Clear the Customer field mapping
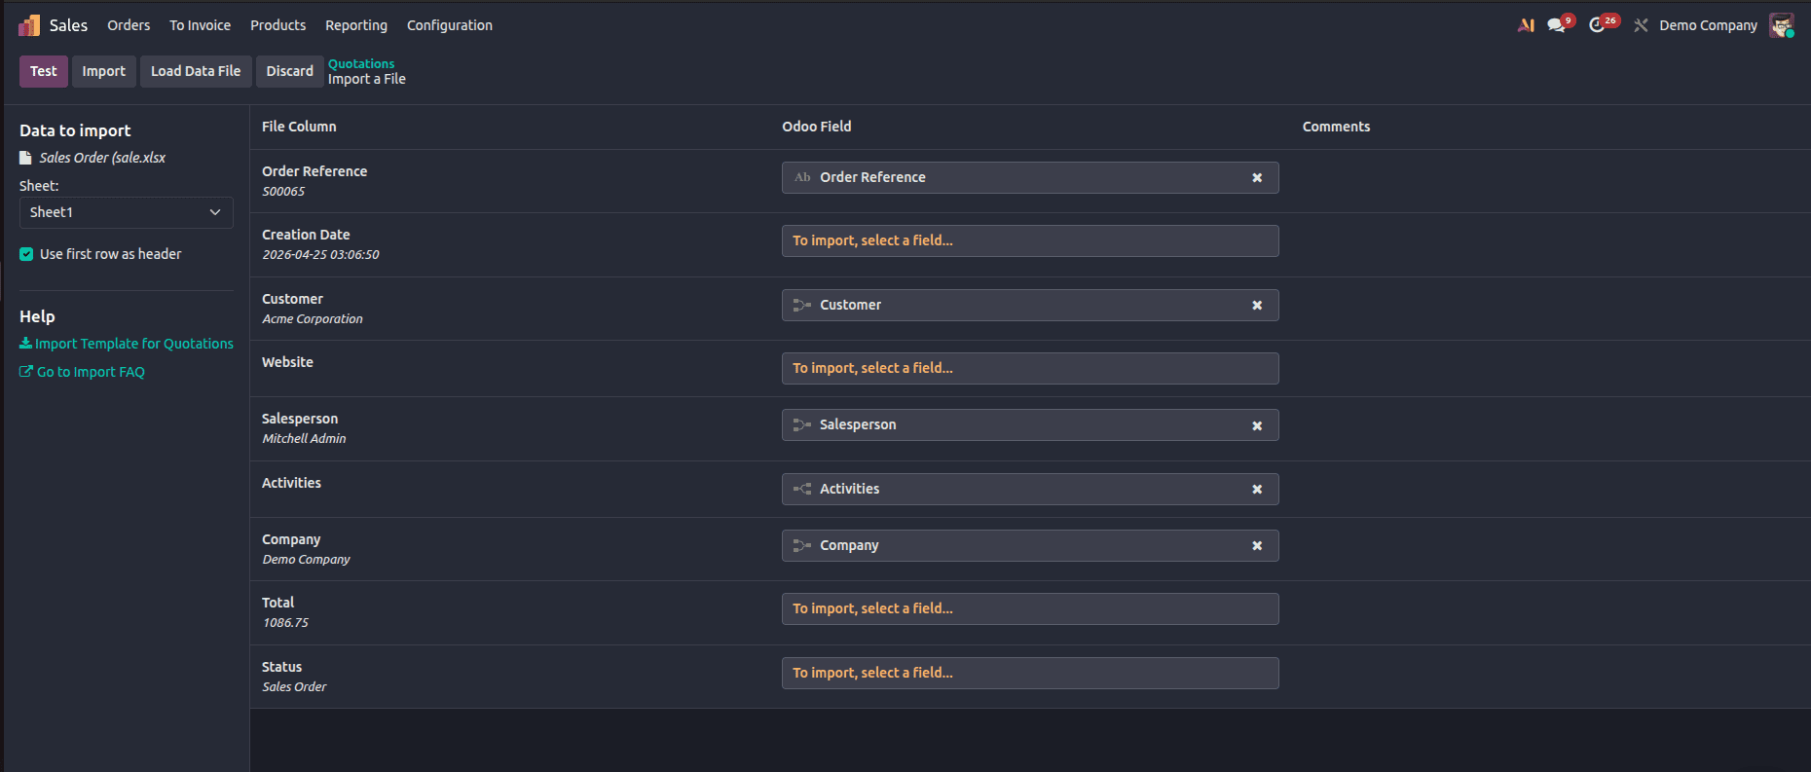Image resolution: width=1811 pixels, height=772 pixels. click(1257, 306)
